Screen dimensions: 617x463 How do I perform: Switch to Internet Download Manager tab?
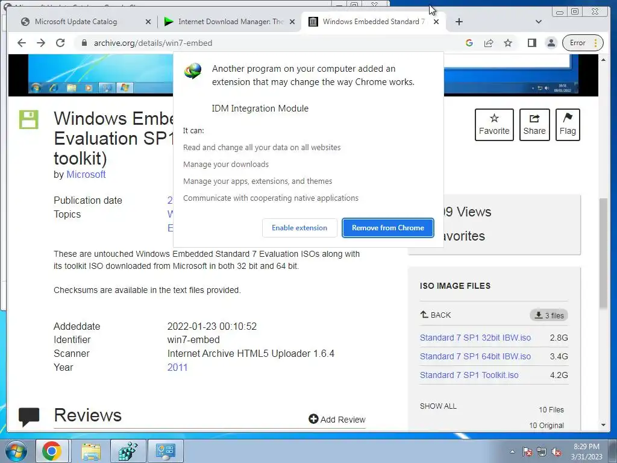pos(231,22)
